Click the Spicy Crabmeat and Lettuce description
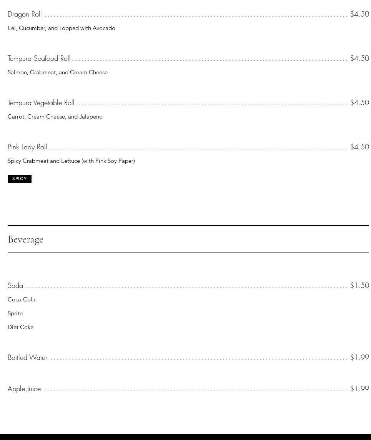This screenshot has width=371, height=440. coord(71,161)
